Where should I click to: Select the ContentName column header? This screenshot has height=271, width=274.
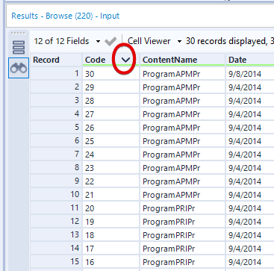tap(182, 60)
